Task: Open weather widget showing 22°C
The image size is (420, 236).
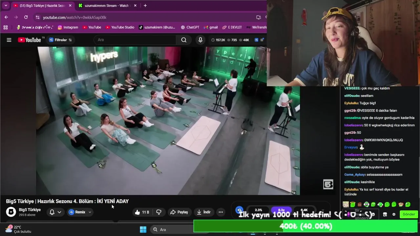Action: pos(18,229)
